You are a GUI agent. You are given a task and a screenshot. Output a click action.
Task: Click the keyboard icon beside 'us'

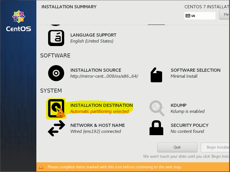pyautogui.click(x=188, y=16)
